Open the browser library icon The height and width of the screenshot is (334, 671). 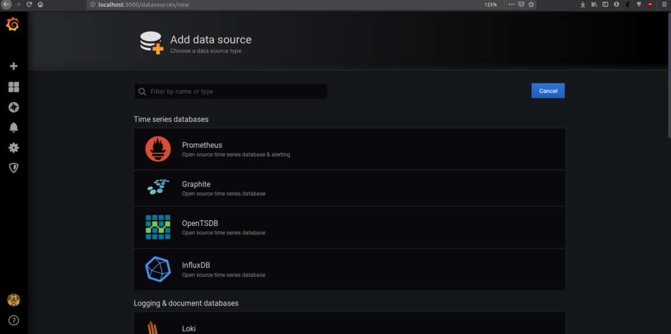pos(594,4)
